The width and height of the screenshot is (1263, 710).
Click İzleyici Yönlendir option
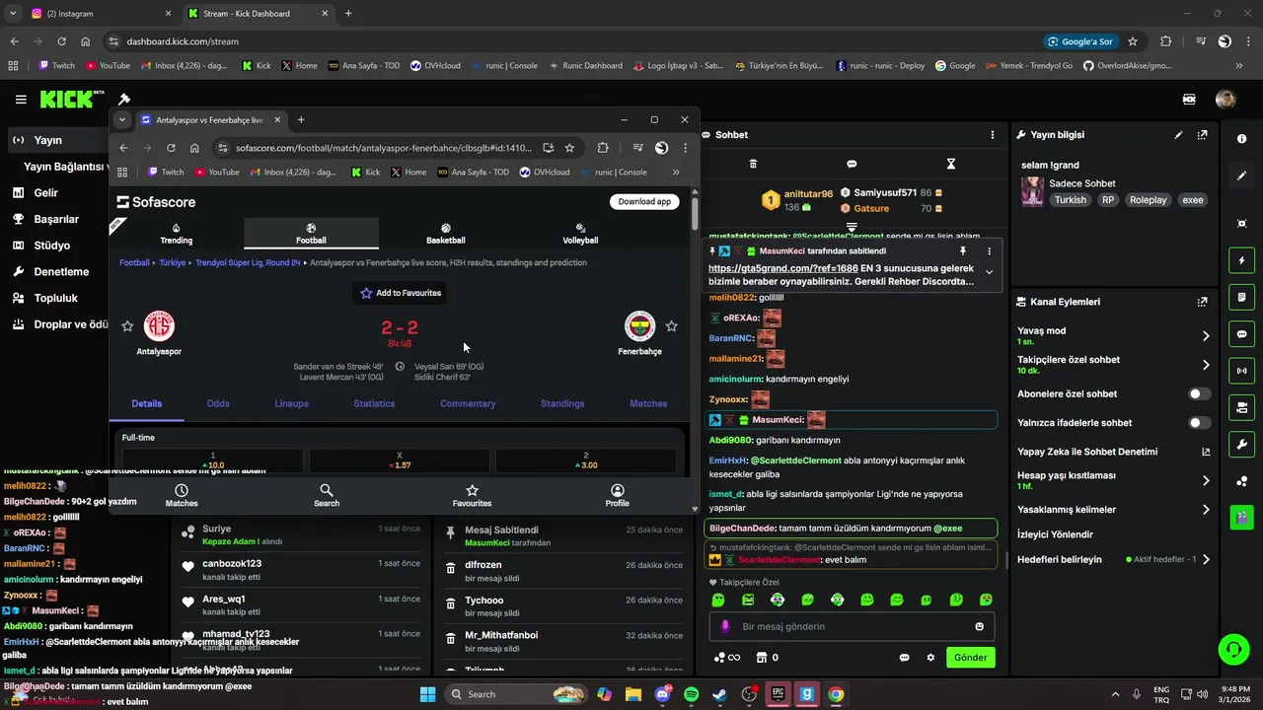click(1056, 534)
